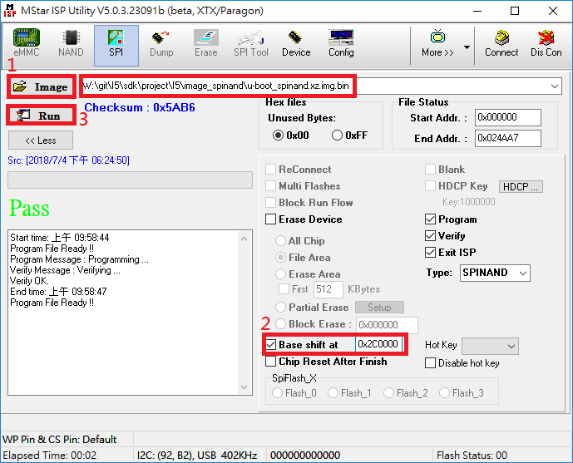Screen dimensions: 573x463
Task: Toggle the Base shift at checkbox
Action: coord(271,344)
